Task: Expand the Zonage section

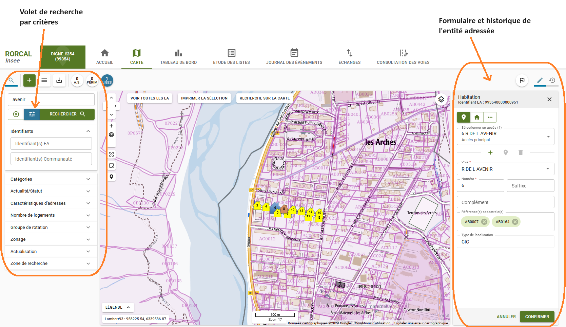Action: tap(51, 239)
